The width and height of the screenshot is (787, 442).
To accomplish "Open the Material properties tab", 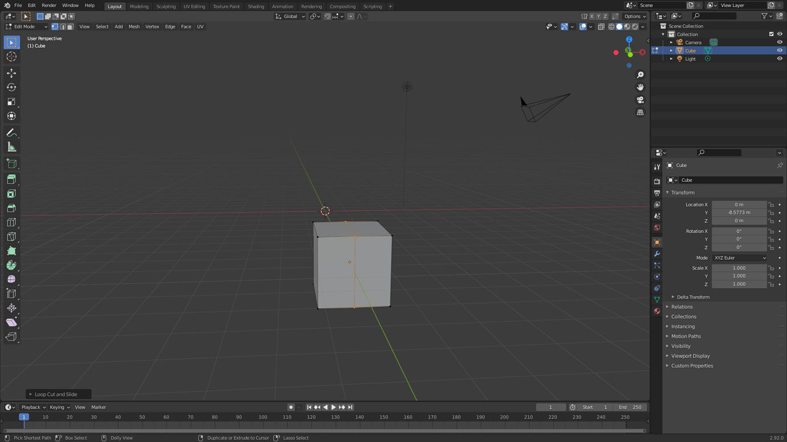I will [x=657, y=311].
